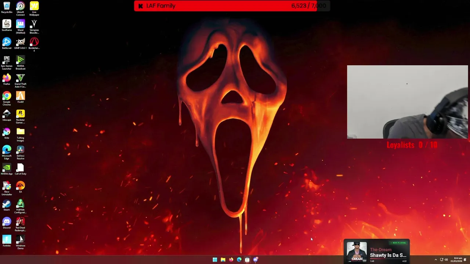Expand the hidden system tray icons chevron

(436, 260)
